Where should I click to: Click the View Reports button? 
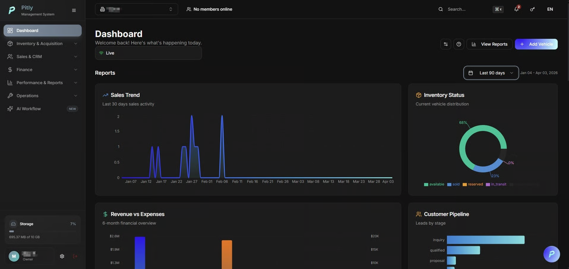(x=490, y=44)
